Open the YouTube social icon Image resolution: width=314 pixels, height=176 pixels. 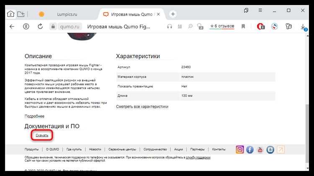[260, 150]
